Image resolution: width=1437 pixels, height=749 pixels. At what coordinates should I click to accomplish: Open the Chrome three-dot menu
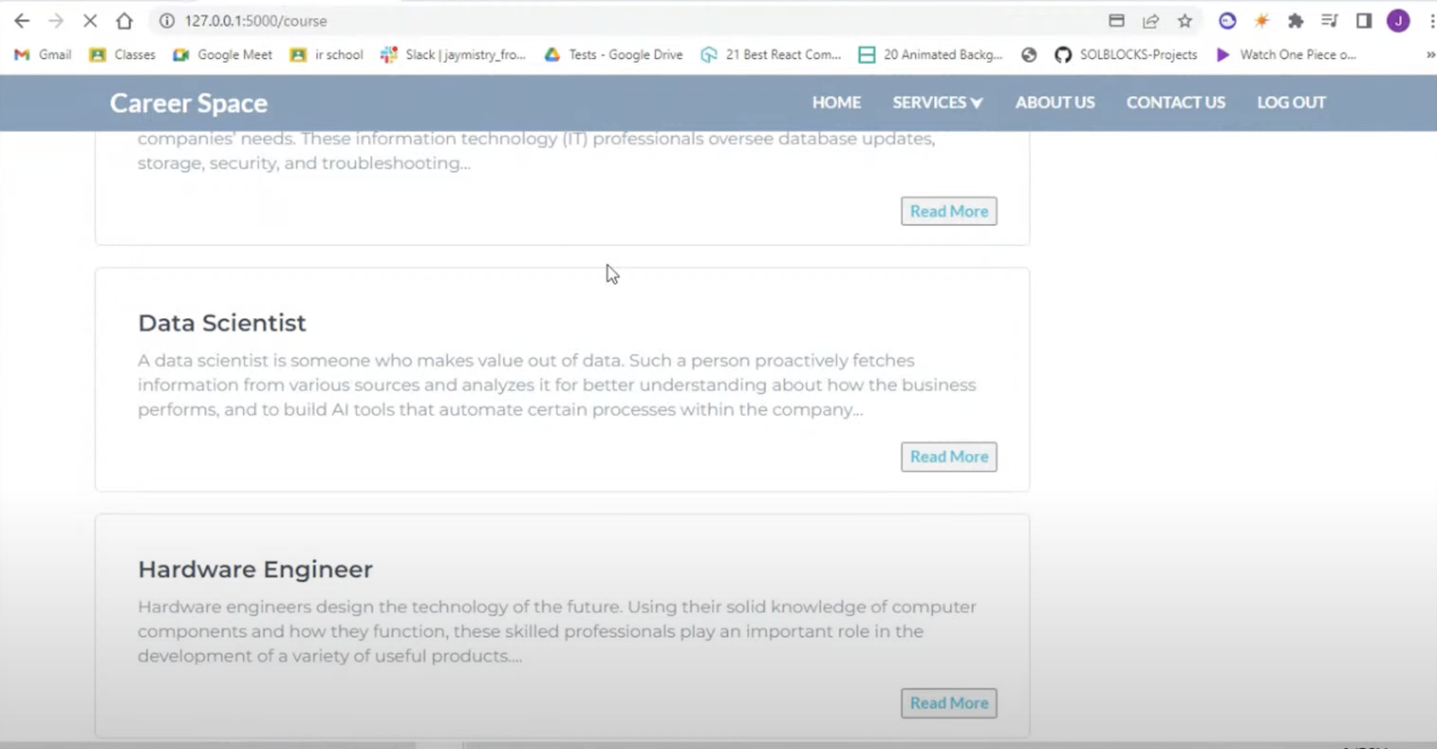1431,21
